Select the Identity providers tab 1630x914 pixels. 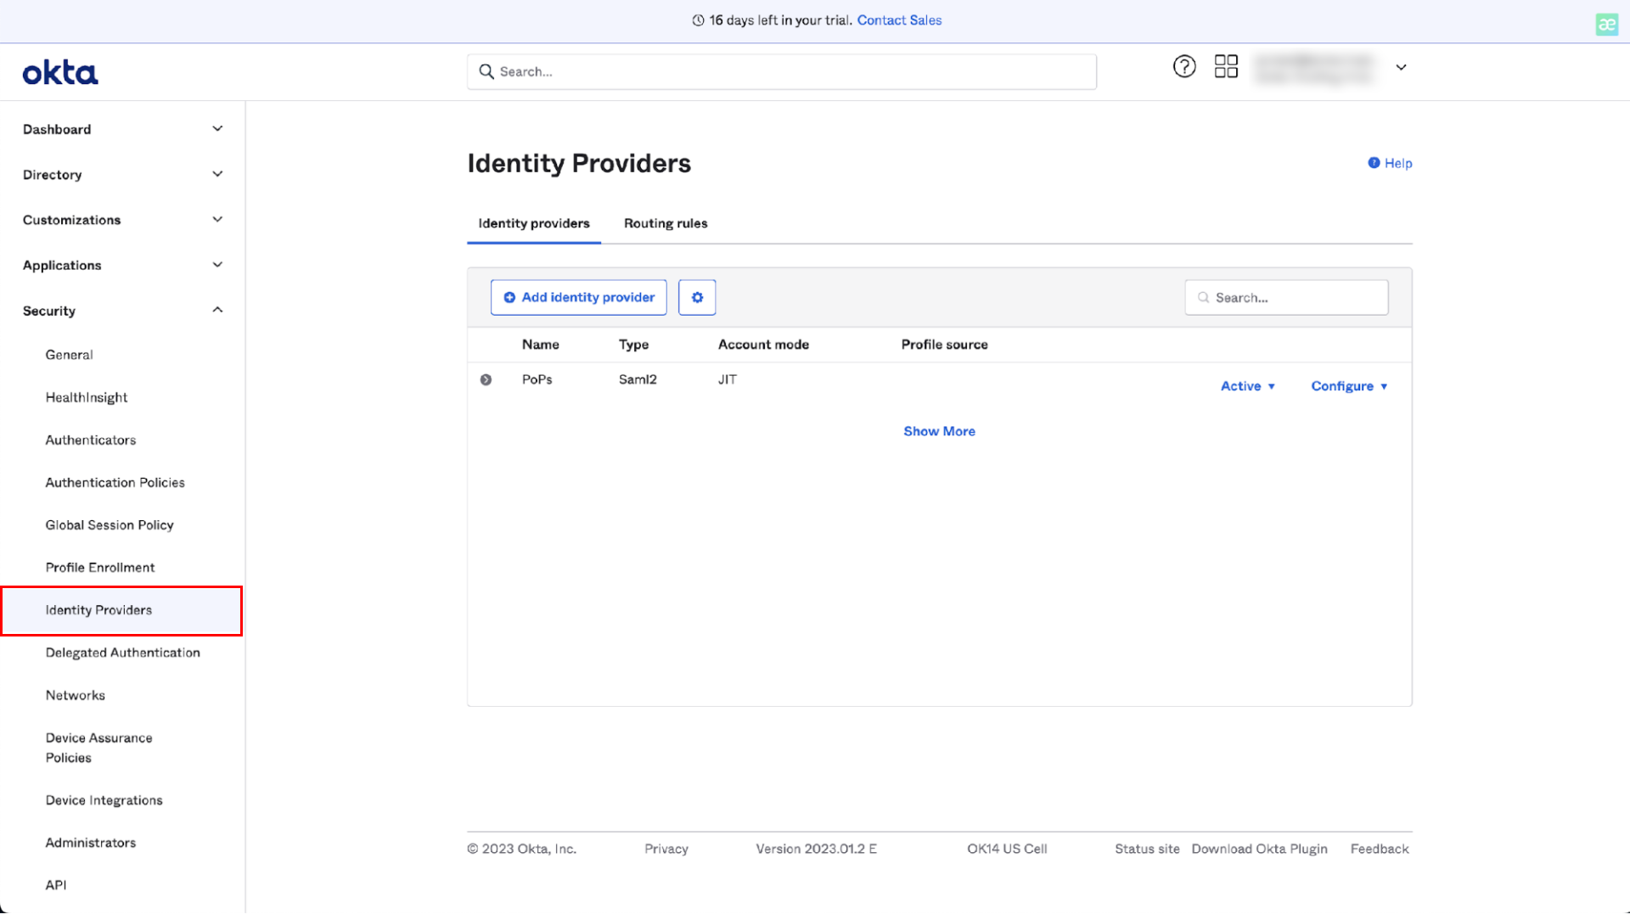(533, 223)
